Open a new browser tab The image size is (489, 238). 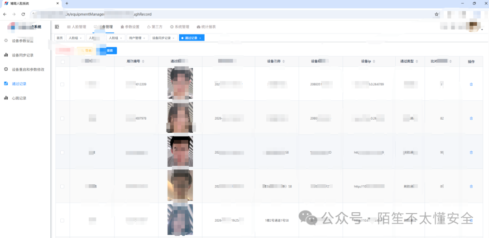(x=67, y=4)
